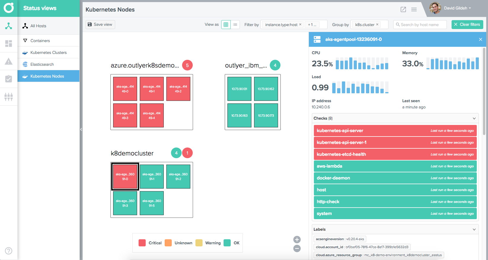The width and height of the screenshot is (488, 260).
Task: Click the Unknown orange legend swatch
Action: tap(168, 243)
